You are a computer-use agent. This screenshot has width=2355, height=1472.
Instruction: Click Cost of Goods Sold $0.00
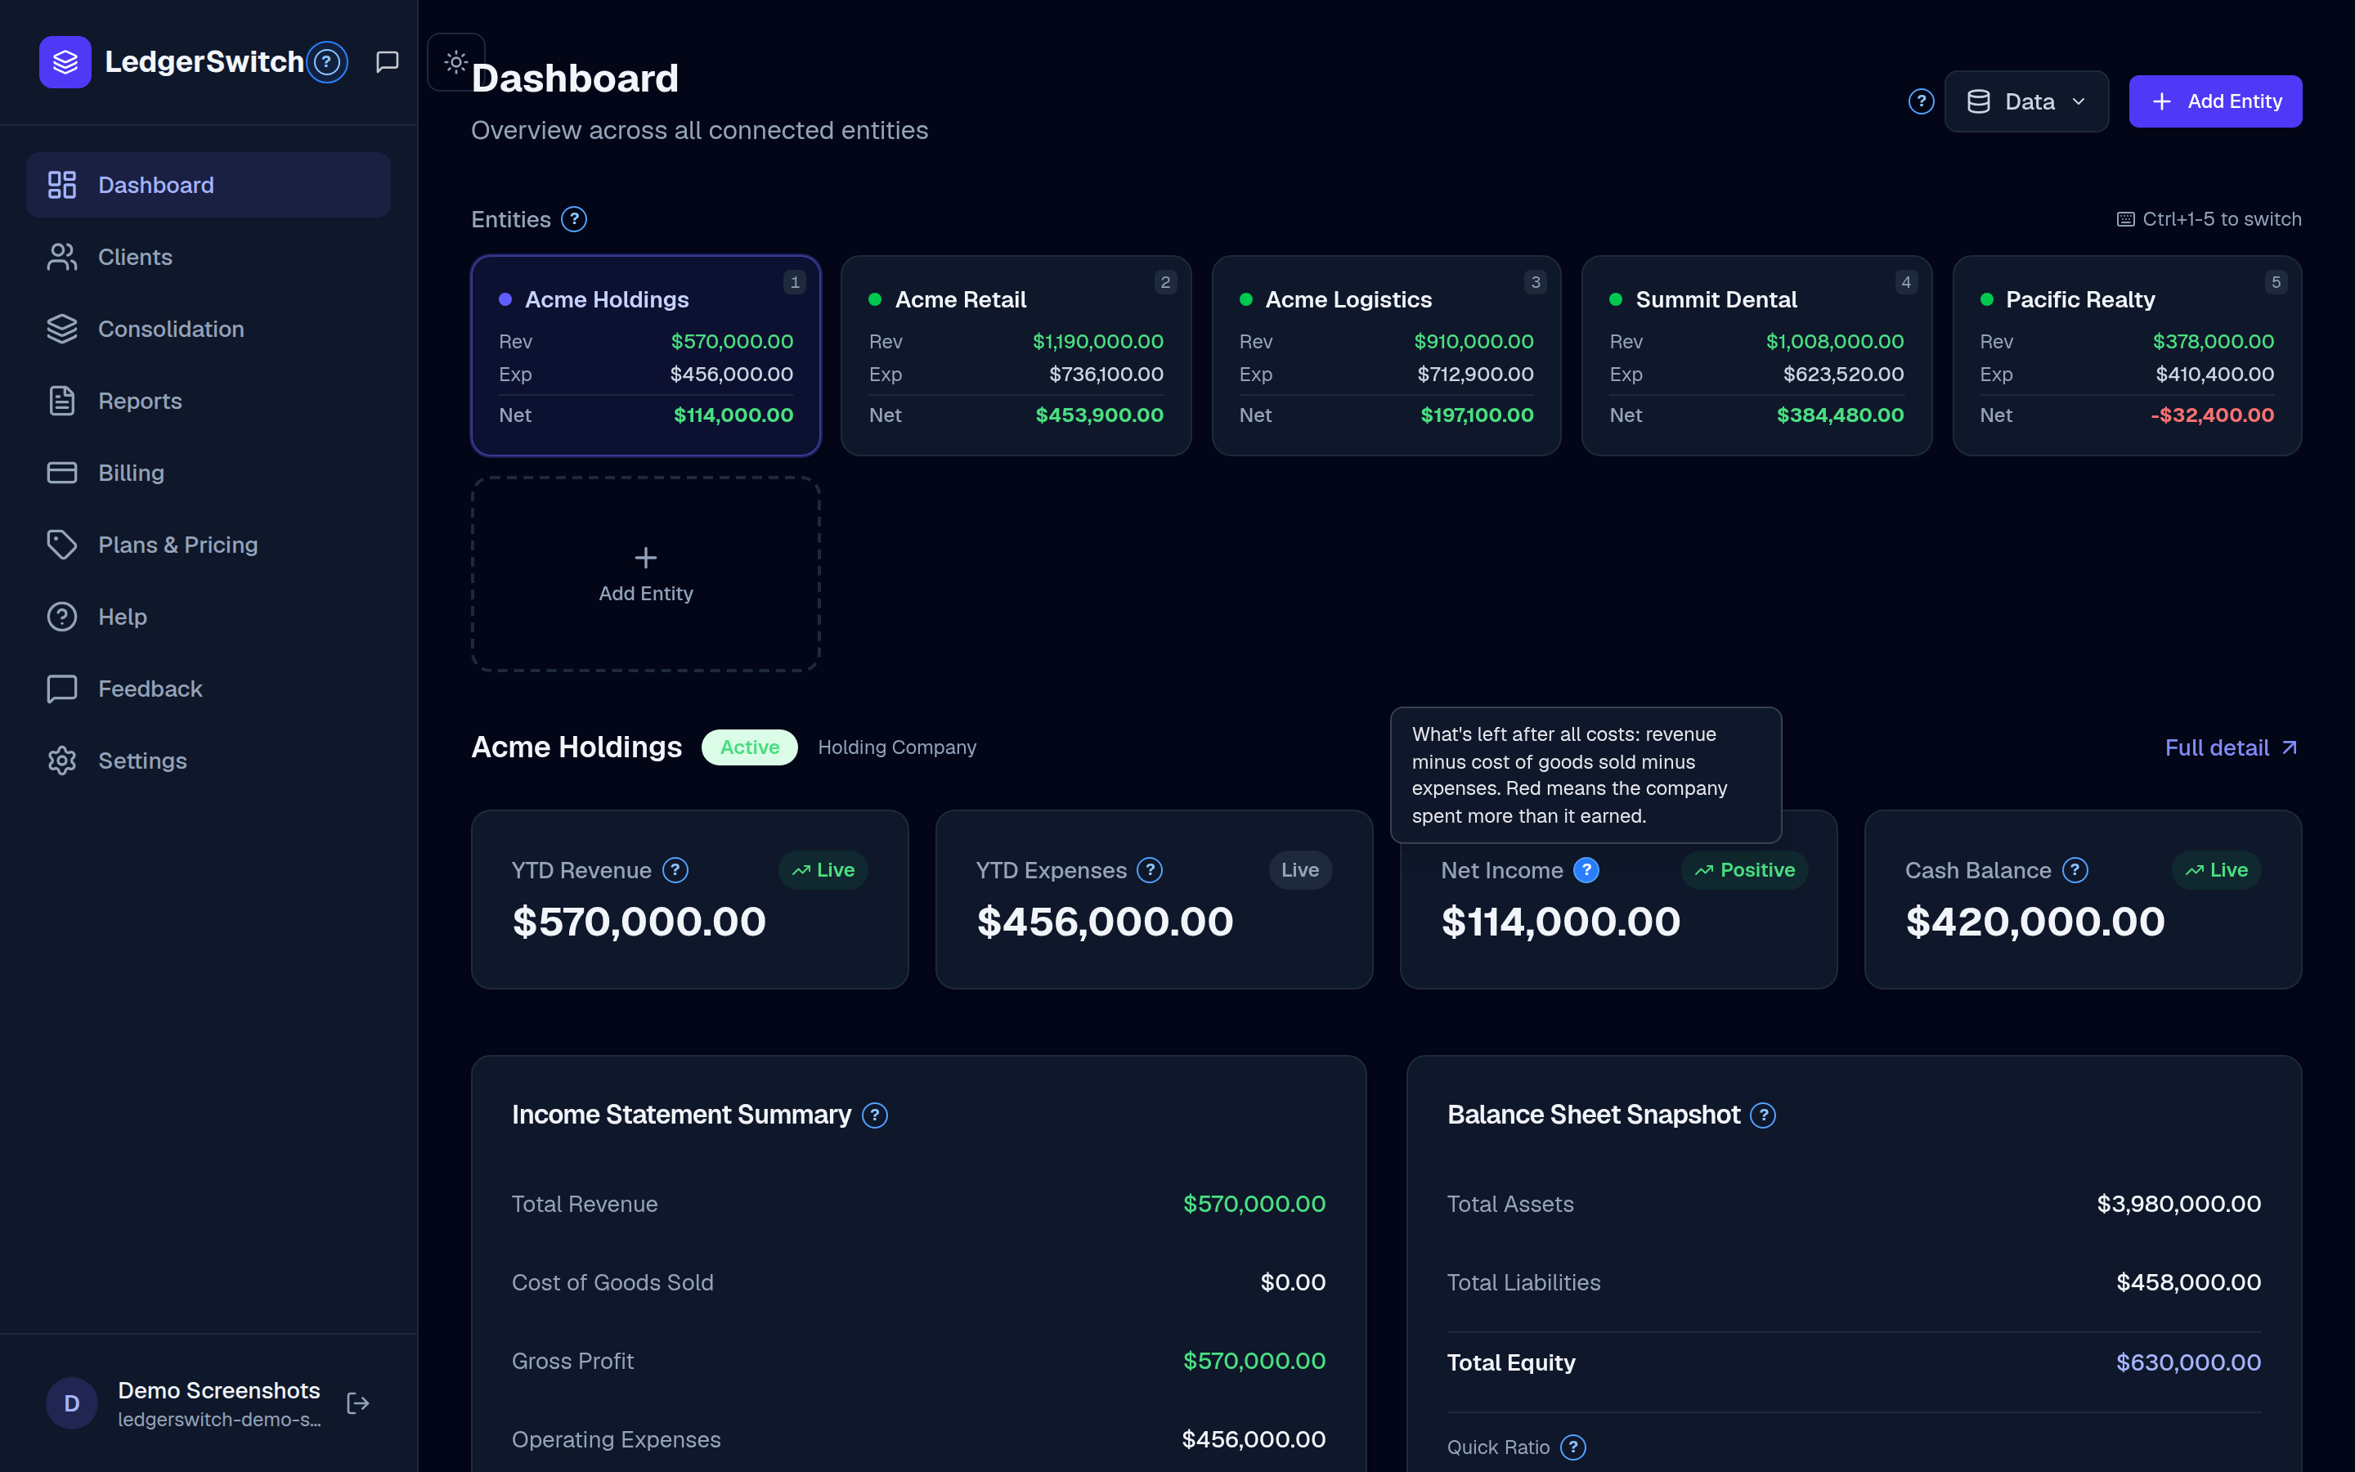1294,1283
